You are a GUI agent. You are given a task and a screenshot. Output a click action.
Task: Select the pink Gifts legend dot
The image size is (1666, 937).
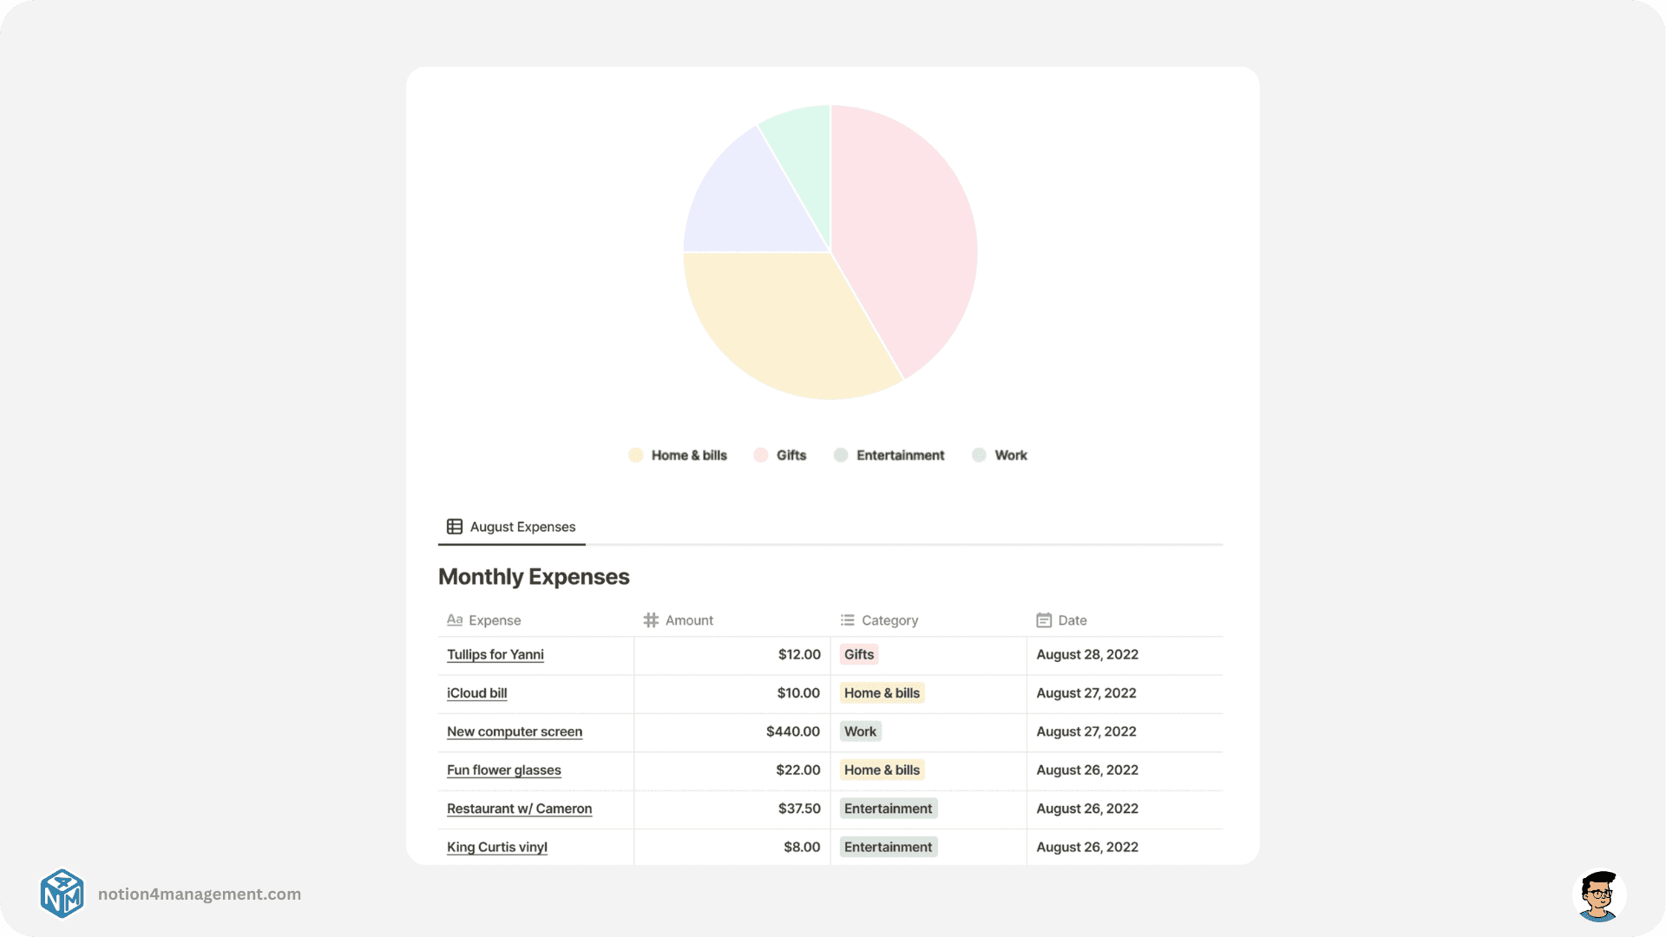click(760, 455)
